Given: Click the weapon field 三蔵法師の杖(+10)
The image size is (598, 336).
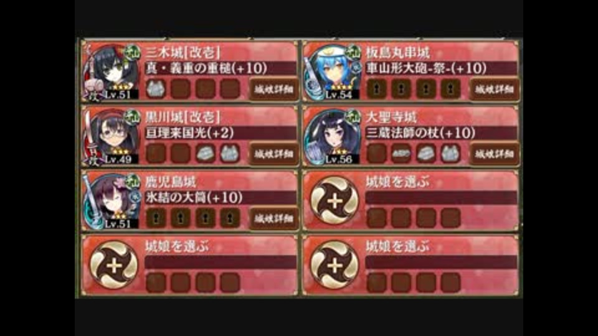Looking at the screenshot, I should pos(441,133).
